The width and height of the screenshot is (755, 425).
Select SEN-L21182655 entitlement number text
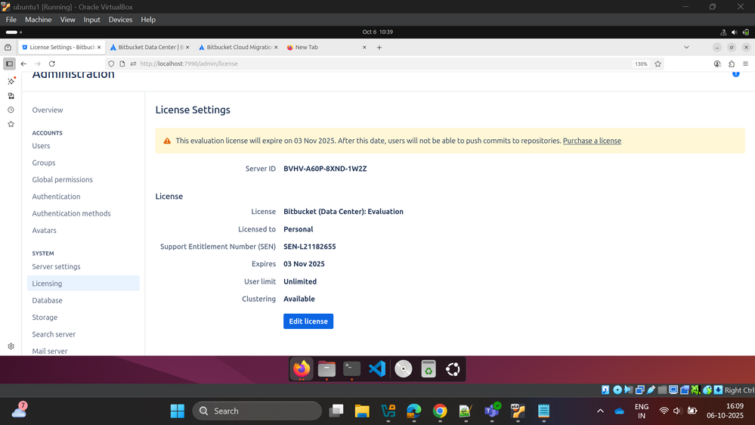tap(310, 247)
